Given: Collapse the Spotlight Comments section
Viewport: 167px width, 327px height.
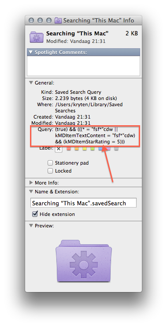Looking at the screenshot, I should pos(31,52).
